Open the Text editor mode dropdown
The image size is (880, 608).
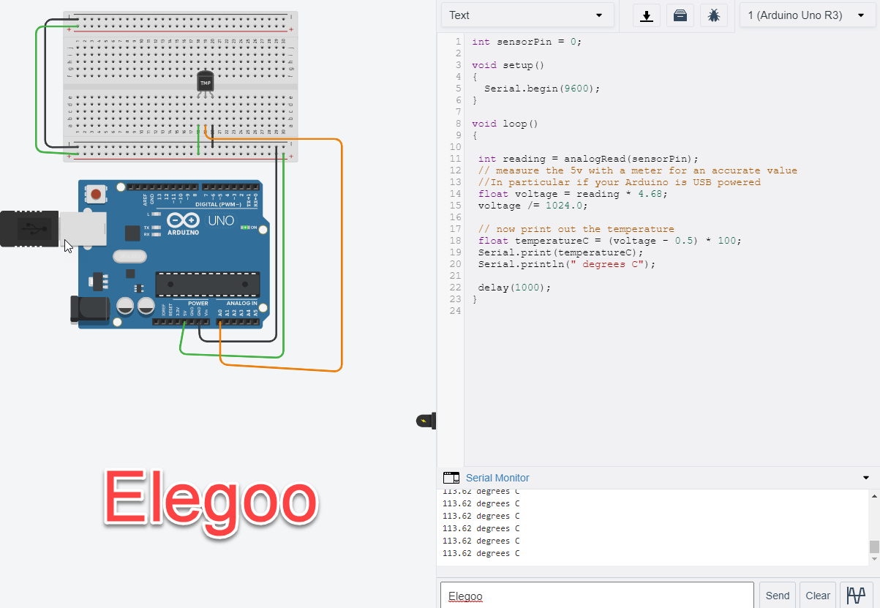click(x=527, y=15)
